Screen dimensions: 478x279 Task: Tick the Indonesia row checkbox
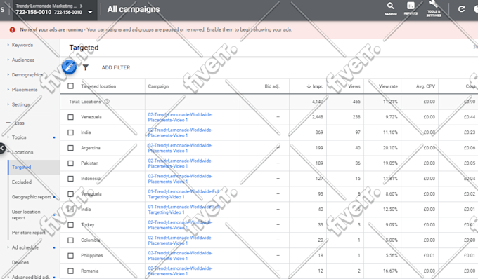[x=71, y=179]
